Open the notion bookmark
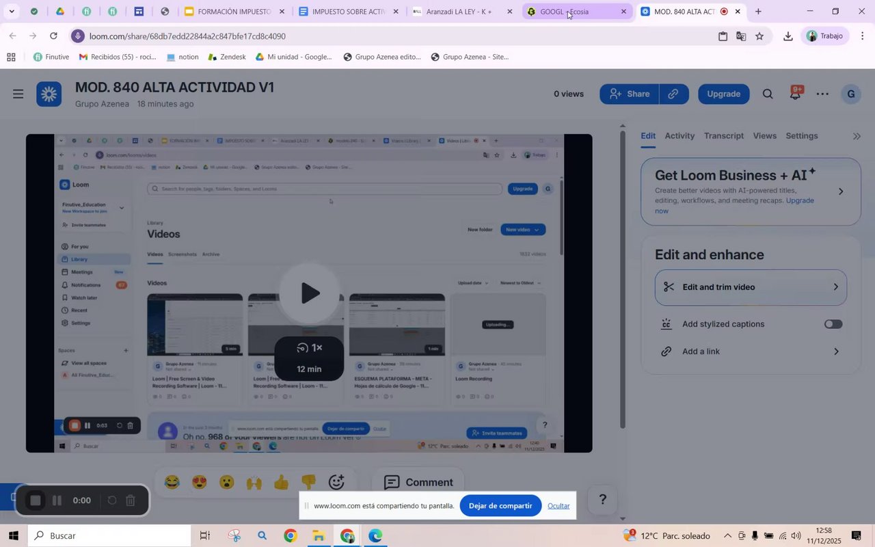 tap(183, 57)
